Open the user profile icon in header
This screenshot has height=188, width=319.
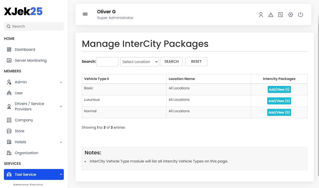(x=261, y=15)
